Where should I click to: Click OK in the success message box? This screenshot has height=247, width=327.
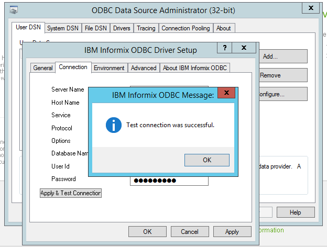coord(207,160)
